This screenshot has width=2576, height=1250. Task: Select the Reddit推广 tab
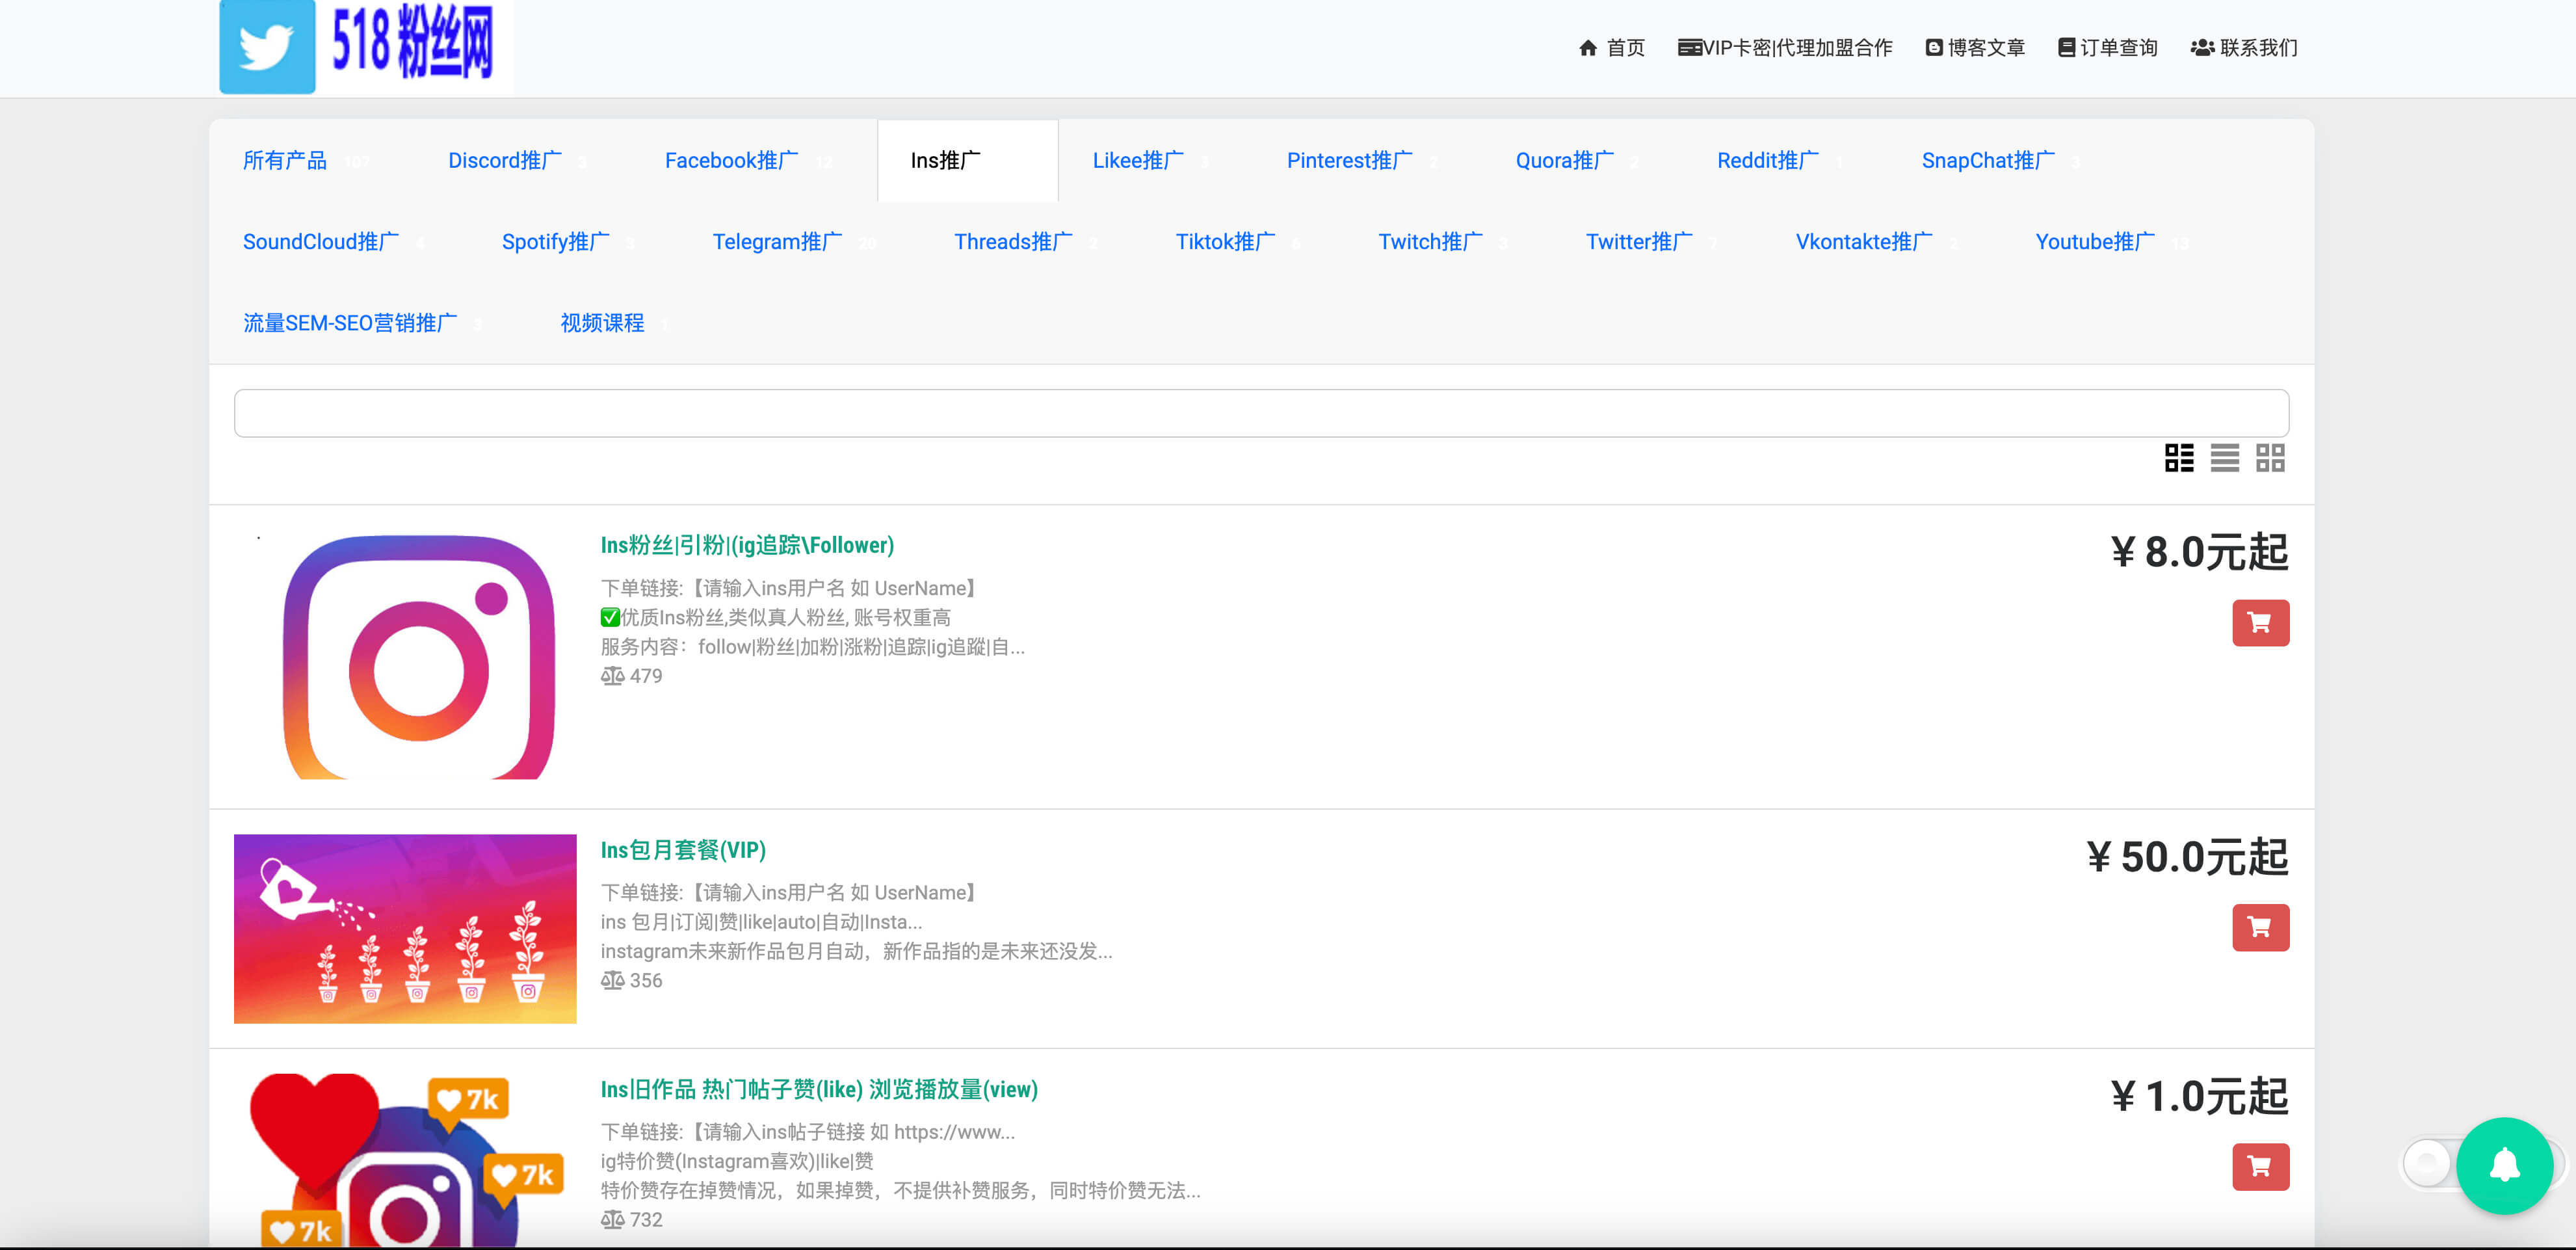[x=1780, y=161]
